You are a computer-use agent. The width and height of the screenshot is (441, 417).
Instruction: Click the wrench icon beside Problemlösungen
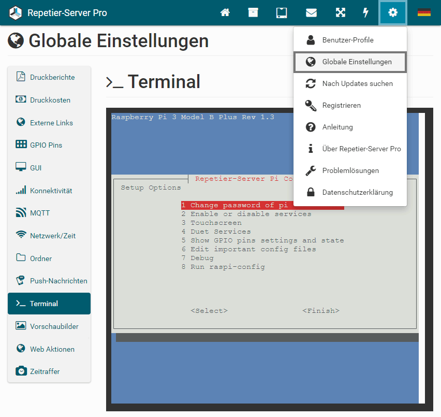coord(311,170)
